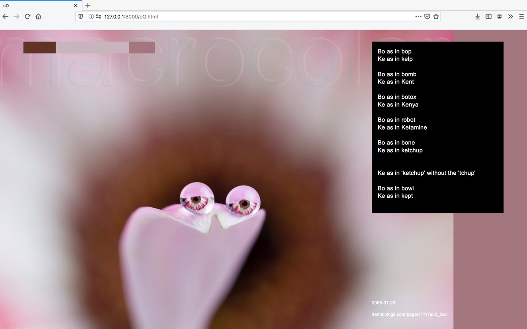The height and width of the screenshot is (329, 527).
Task: Open the Firefox hamburger menu
Action: [521, 16]
